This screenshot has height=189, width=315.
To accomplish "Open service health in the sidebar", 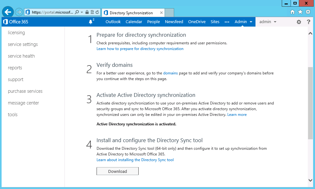I will point(21,56).
